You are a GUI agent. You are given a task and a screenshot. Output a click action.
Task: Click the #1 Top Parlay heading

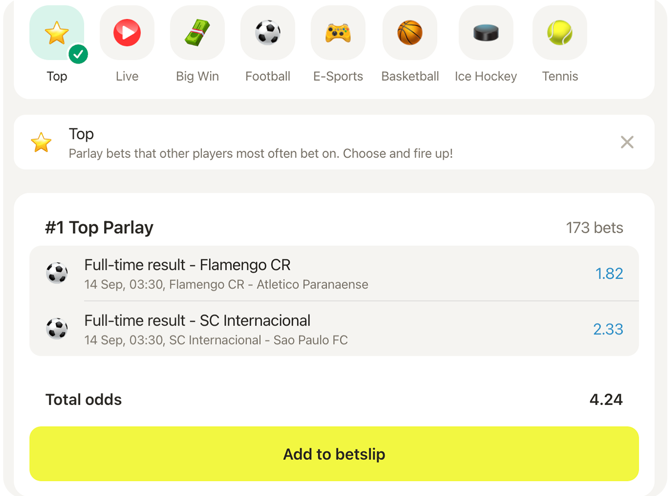point(99,227)
